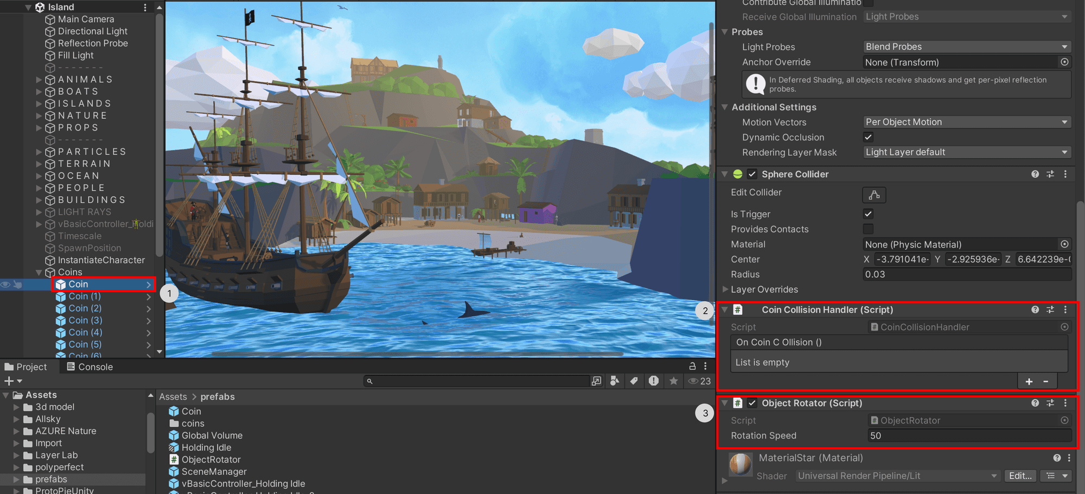Open the Island scene options menu

(145, 7)
